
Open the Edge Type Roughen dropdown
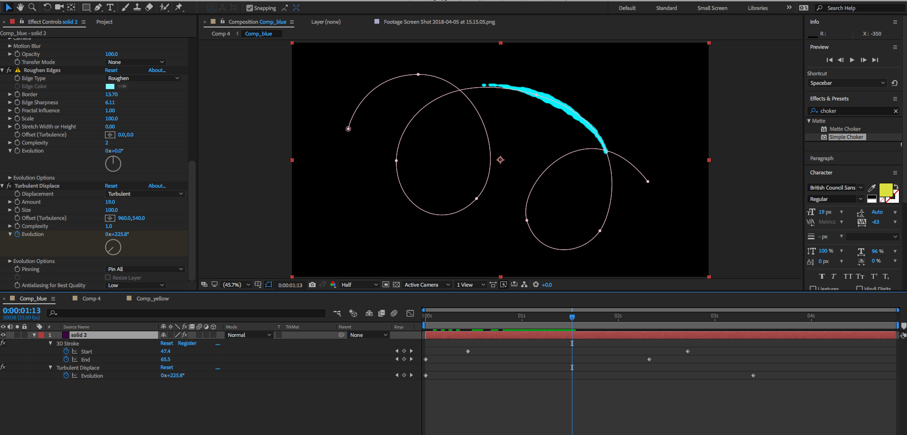pos(143,78)
